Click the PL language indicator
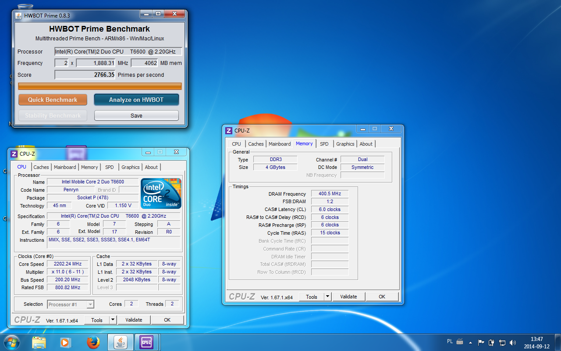561x351 pixels. [450, 341]
